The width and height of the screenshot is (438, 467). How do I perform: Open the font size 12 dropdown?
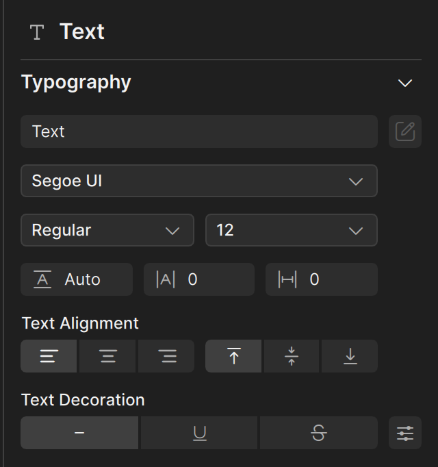click(x=292, y=230)
